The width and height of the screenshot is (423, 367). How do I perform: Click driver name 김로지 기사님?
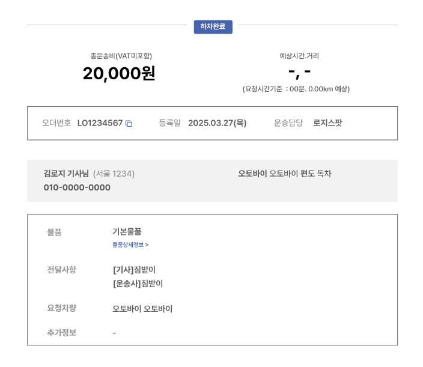click(x=66, y=174)
